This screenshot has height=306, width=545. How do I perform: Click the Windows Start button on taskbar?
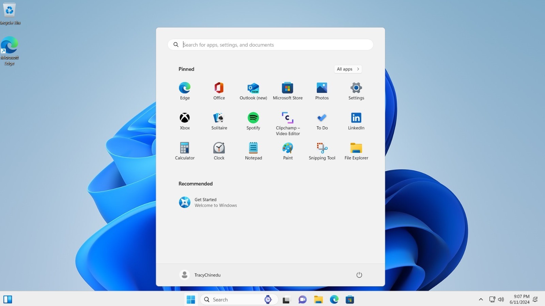[191, 300]
